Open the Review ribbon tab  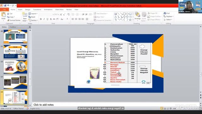(x=69, y=9)
